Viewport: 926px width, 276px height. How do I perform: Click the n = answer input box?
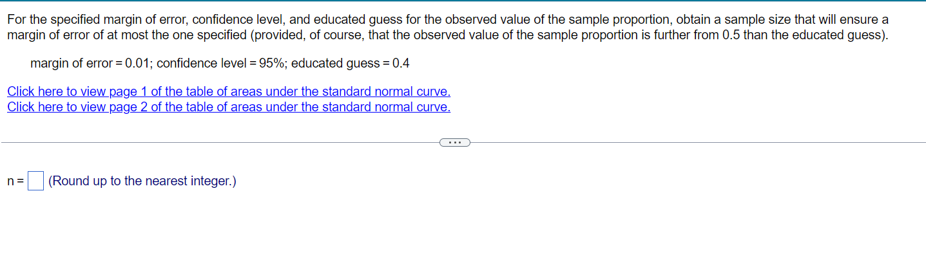36,181
